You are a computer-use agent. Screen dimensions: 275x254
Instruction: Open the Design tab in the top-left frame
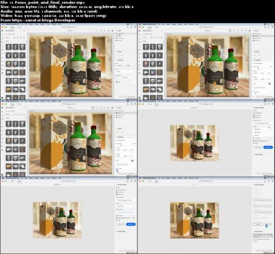click(x=12, y=27)
